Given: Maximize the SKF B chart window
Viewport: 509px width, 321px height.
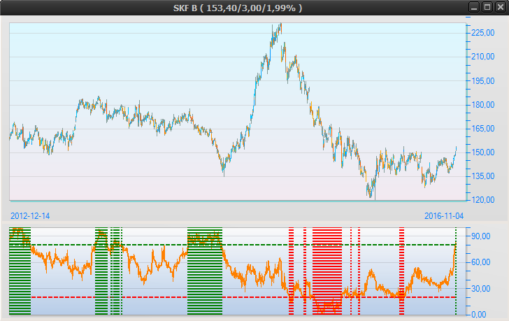Looking at the screenshot, I should (487, 7).
